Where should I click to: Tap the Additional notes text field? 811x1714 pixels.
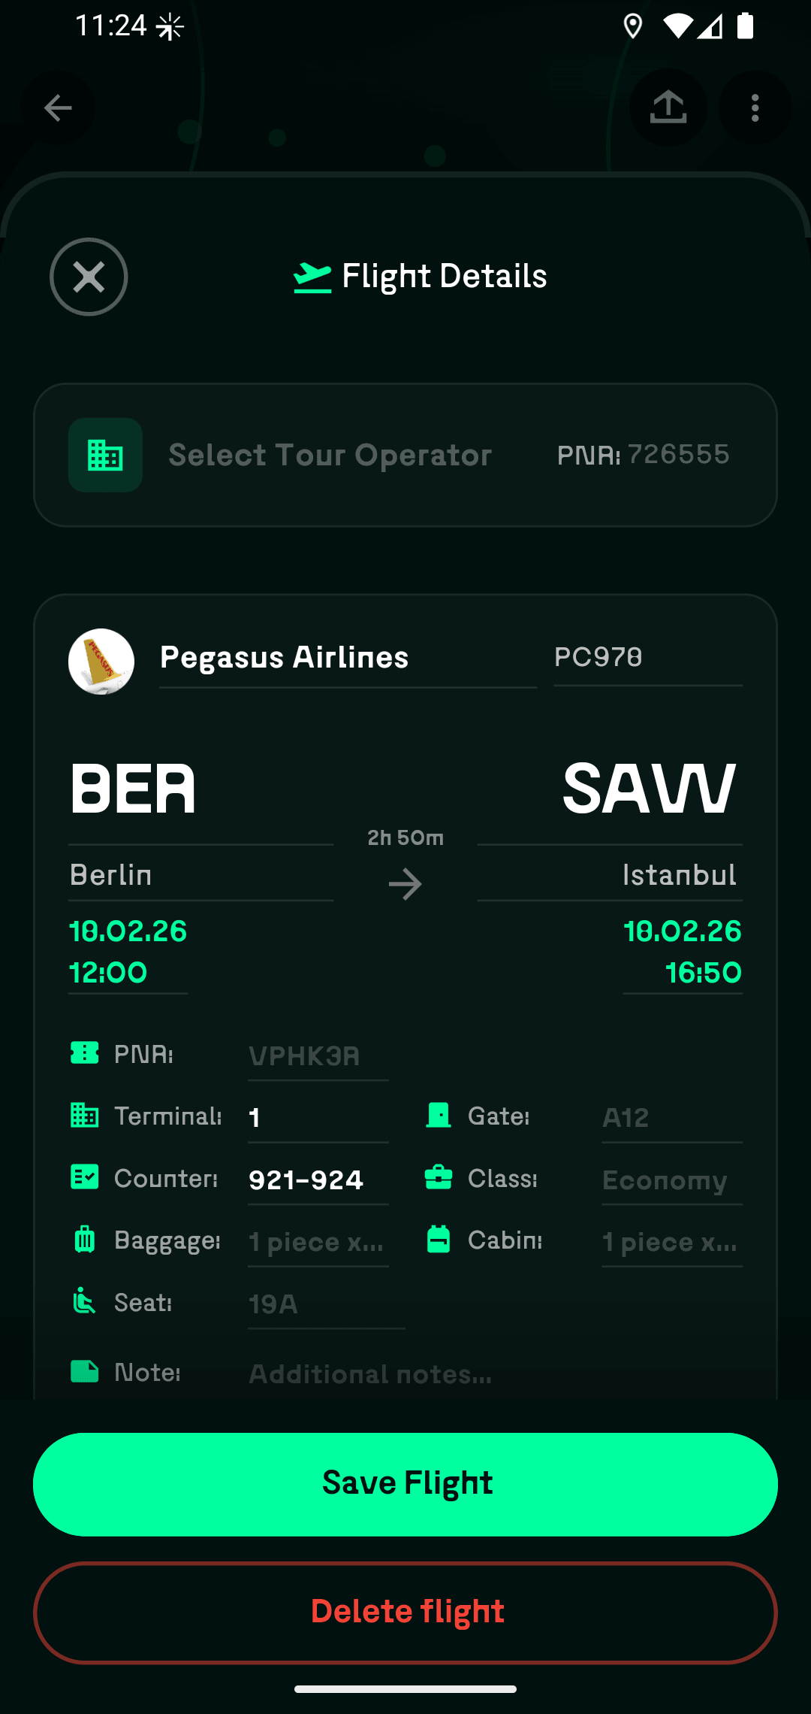point(451,1374)
